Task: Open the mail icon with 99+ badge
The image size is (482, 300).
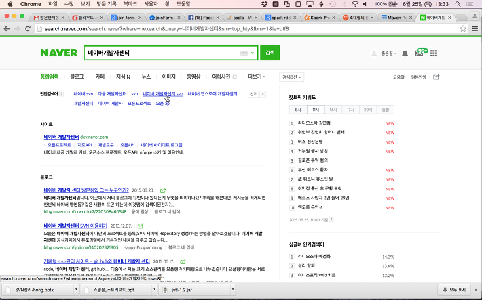Action: [x=420, y=53]
